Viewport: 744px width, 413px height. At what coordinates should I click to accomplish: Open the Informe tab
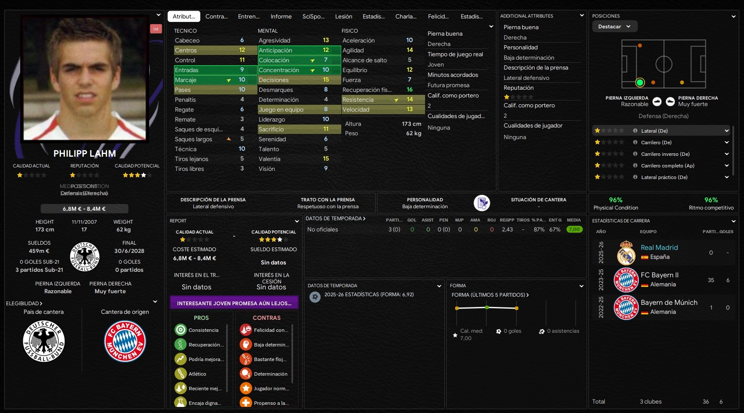(x=281, y=16)
